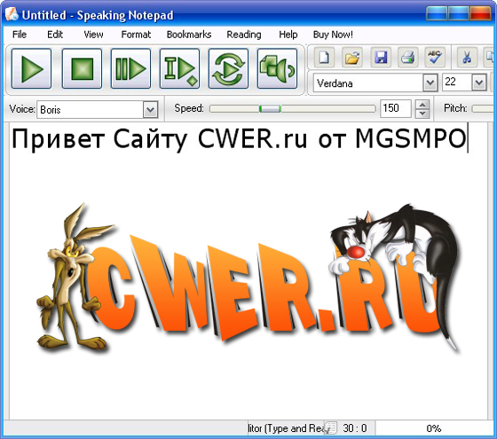This screenshot has height=439, width=497.
Task: Stop reading with the green square button
Action: point(82,68)
